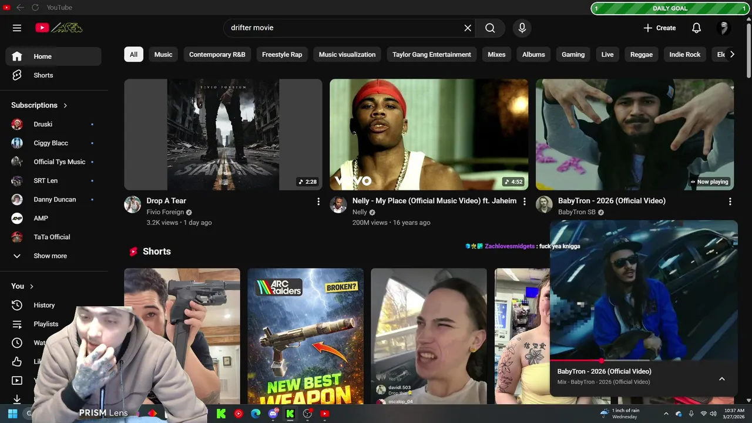Play Nelly My Place video thumbnail
Screen dimensions: 752x423
[x=429, y=135]
